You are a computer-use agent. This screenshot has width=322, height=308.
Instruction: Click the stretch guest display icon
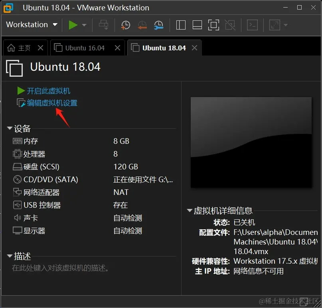click(x=275, y=25)
